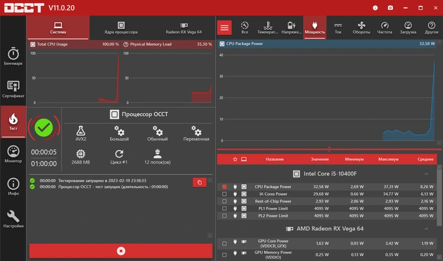This screenshot has height=261, width=443.
Task: Stop the running test with red button
Action: 121,251
